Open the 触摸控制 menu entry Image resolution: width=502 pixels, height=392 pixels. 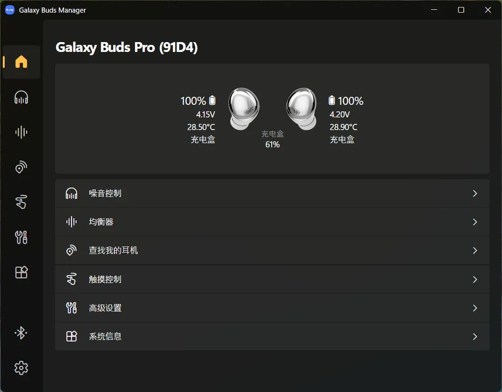pos(272,279)
